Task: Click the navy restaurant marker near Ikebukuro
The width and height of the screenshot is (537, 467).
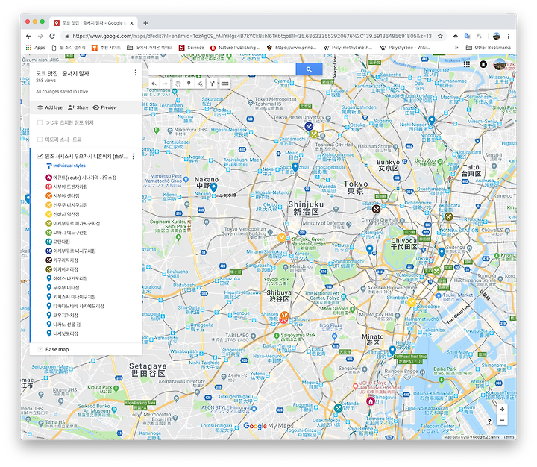Action: coord(309,126)
